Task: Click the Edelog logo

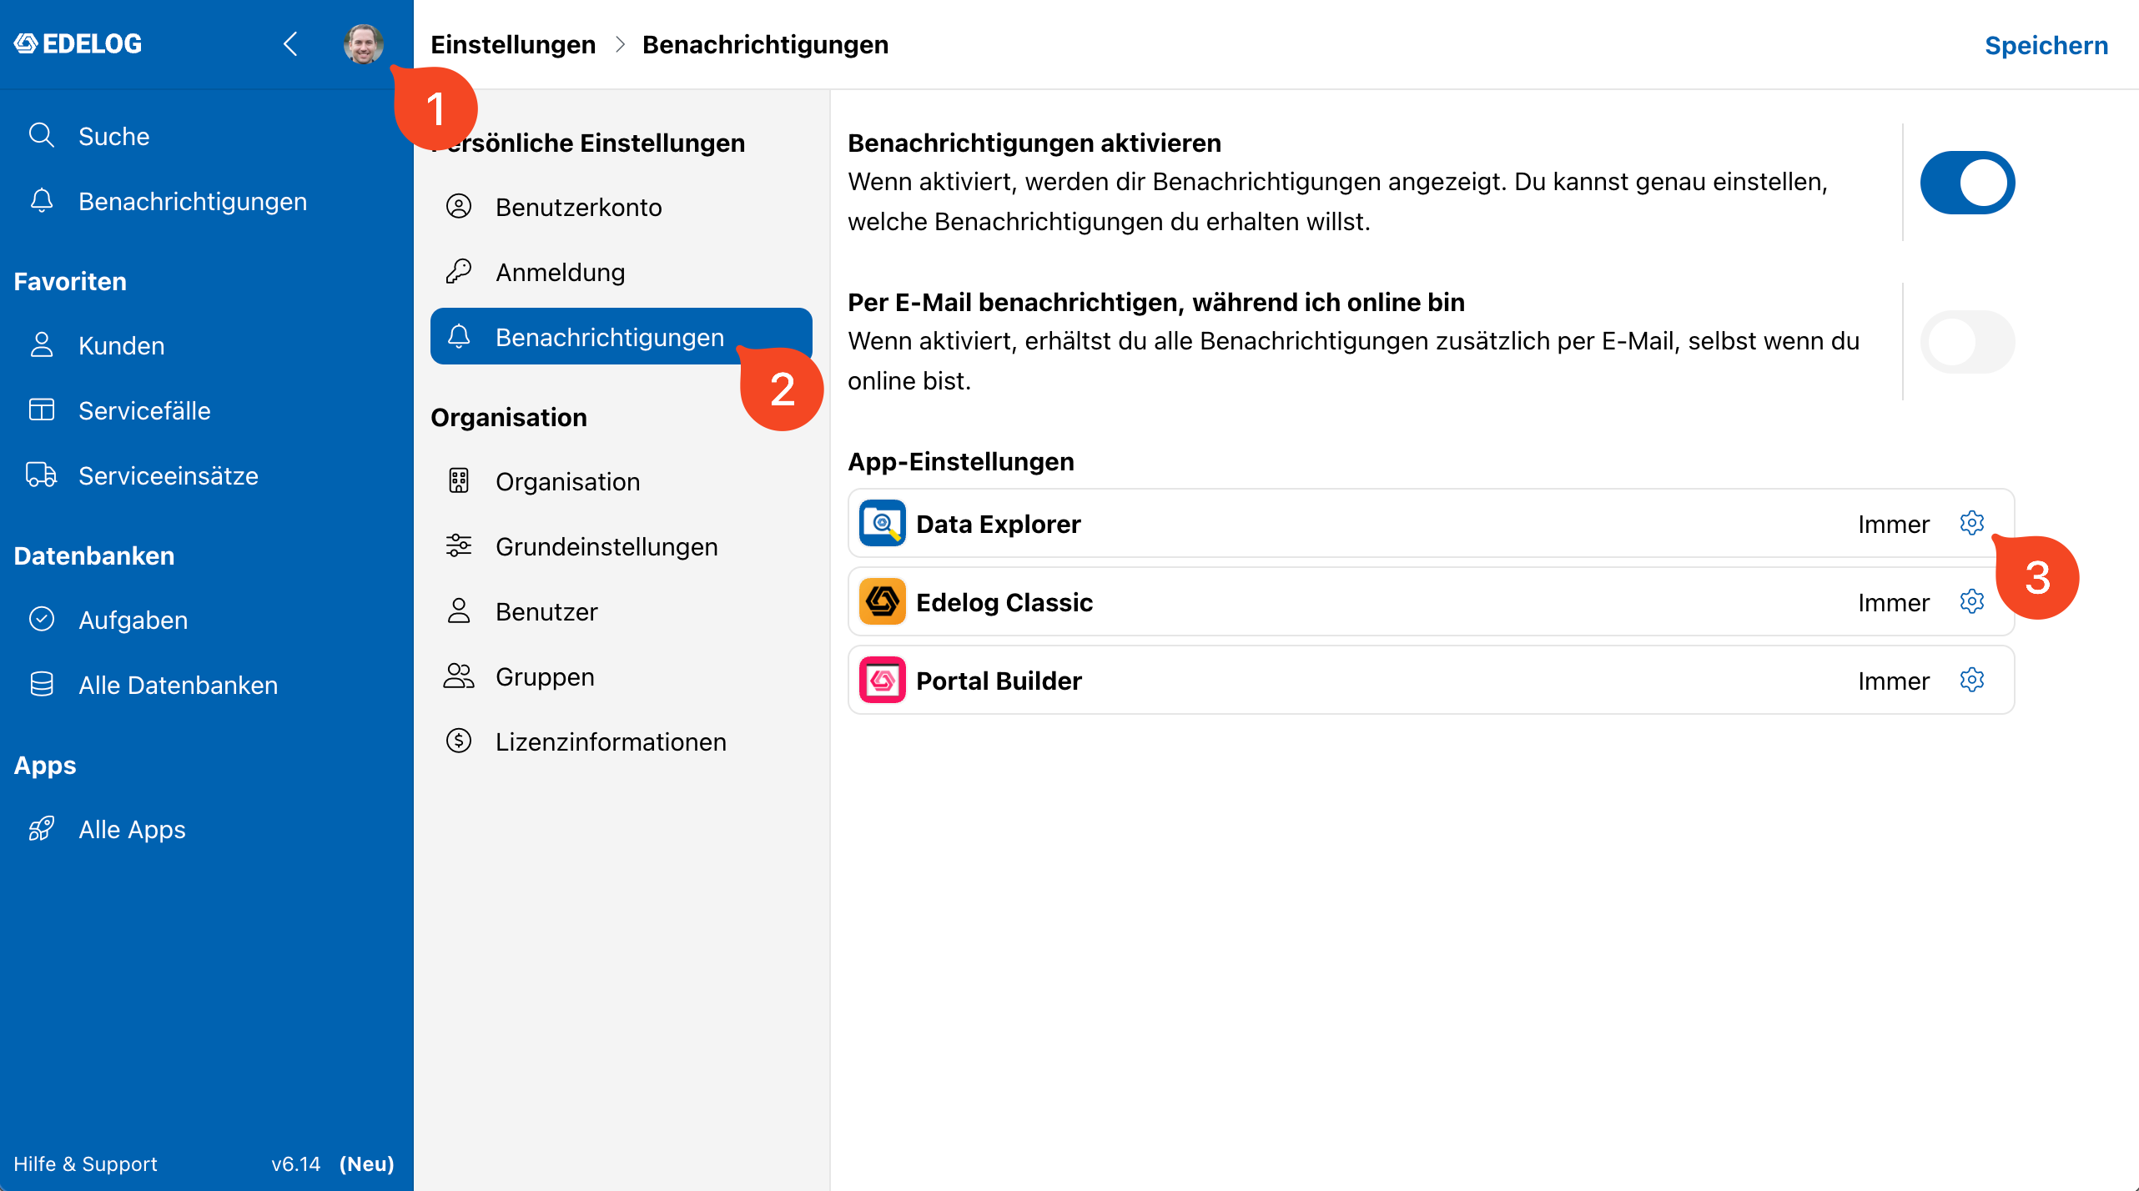Action: click(78, 43)
